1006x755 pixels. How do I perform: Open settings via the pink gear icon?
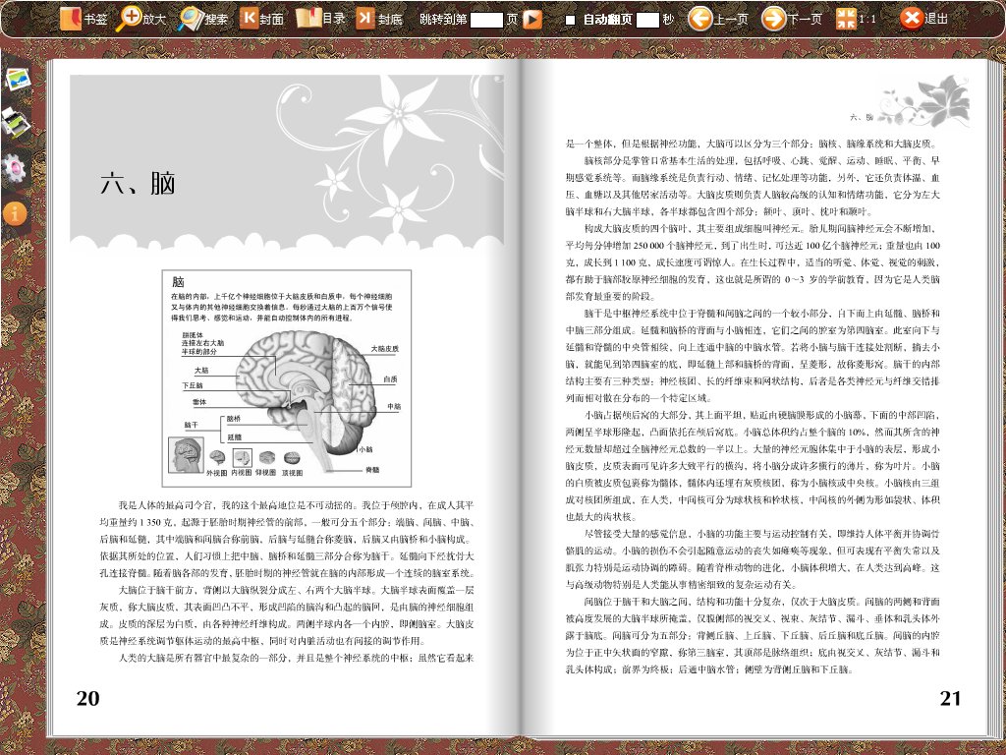(x=14, y=168)
